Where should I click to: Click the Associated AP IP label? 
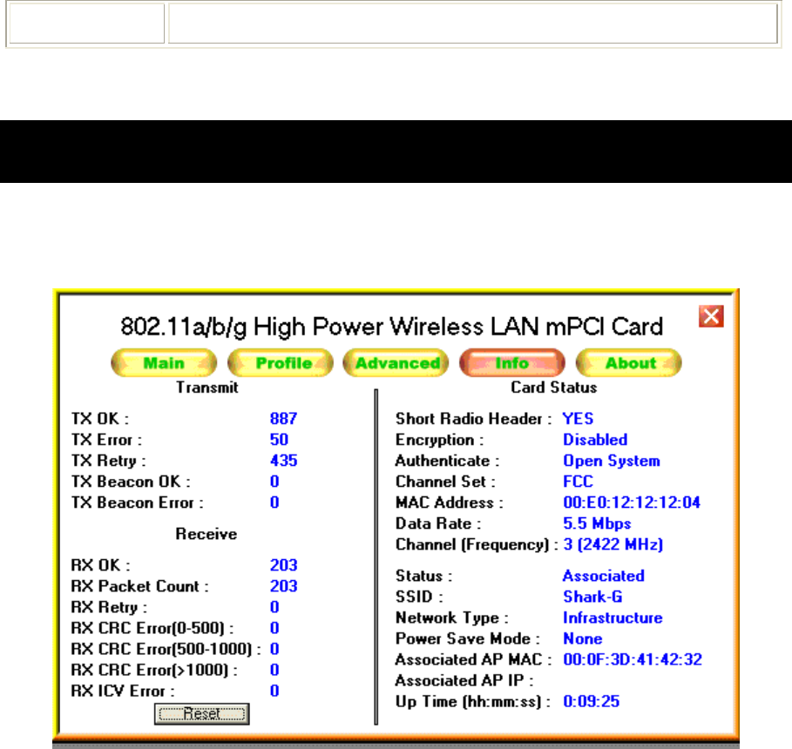pyautogui.click(x=464, y=680)
